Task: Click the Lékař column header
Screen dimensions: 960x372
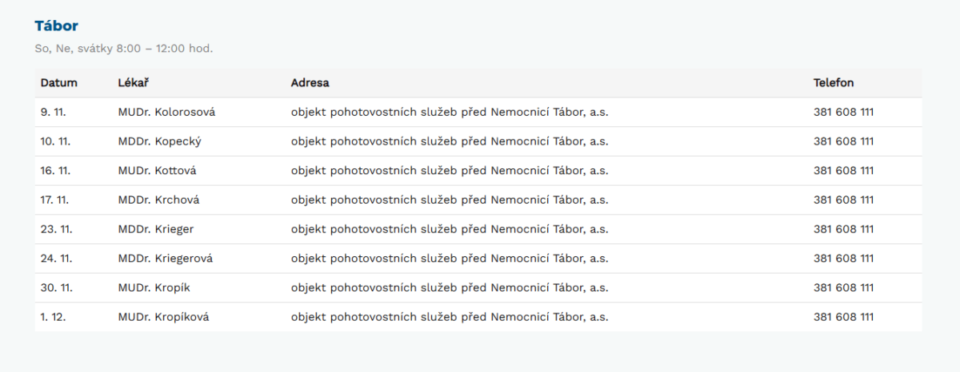Action: pyautogui.click(x=133, y=83)
